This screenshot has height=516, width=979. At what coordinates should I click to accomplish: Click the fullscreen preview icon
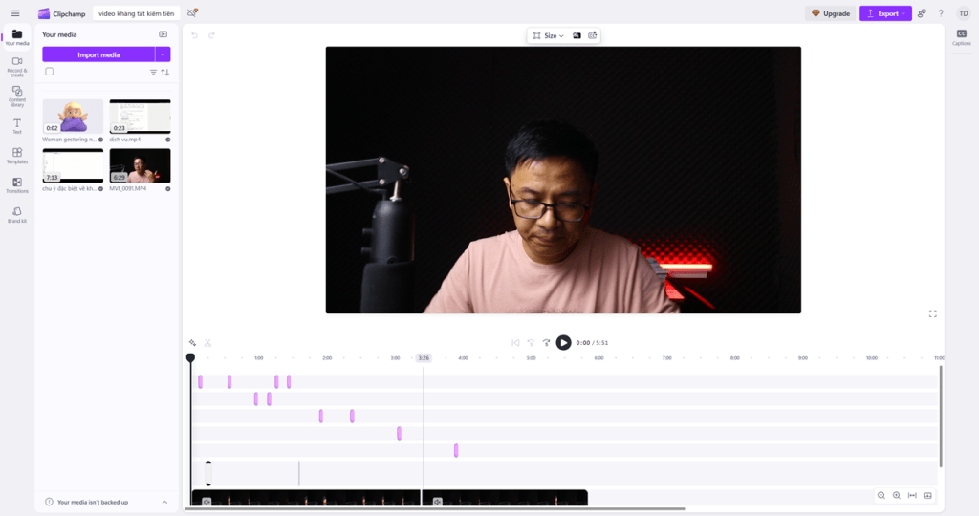pyautogui.click(x=932, y=313)
